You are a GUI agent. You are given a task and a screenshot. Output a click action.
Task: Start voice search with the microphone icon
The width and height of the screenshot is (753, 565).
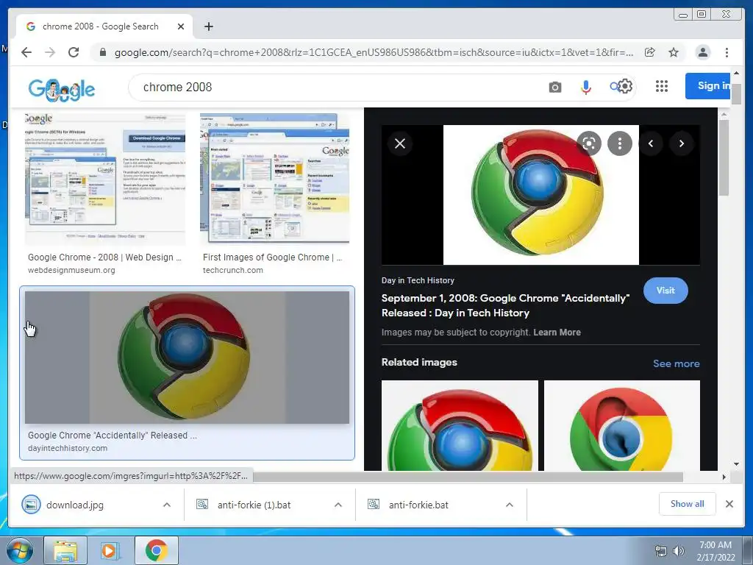[585, 87]
